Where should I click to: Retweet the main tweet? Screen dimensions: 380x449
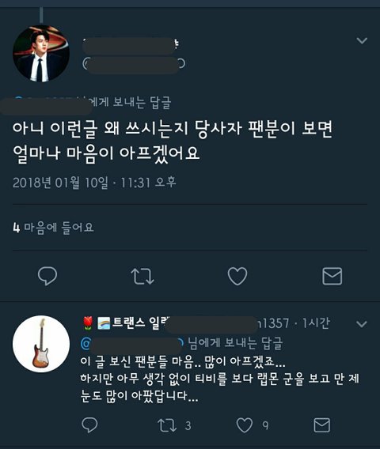pyautogui.click(x=142, y=277)
